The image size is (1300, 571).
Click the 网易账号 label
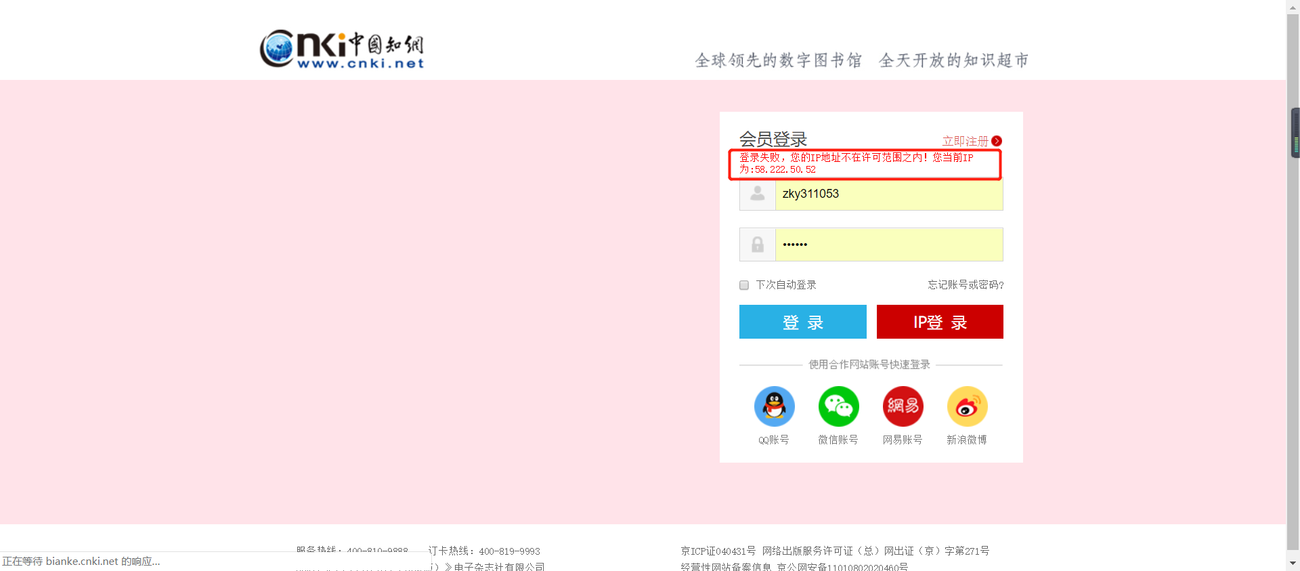coord(903,440)
